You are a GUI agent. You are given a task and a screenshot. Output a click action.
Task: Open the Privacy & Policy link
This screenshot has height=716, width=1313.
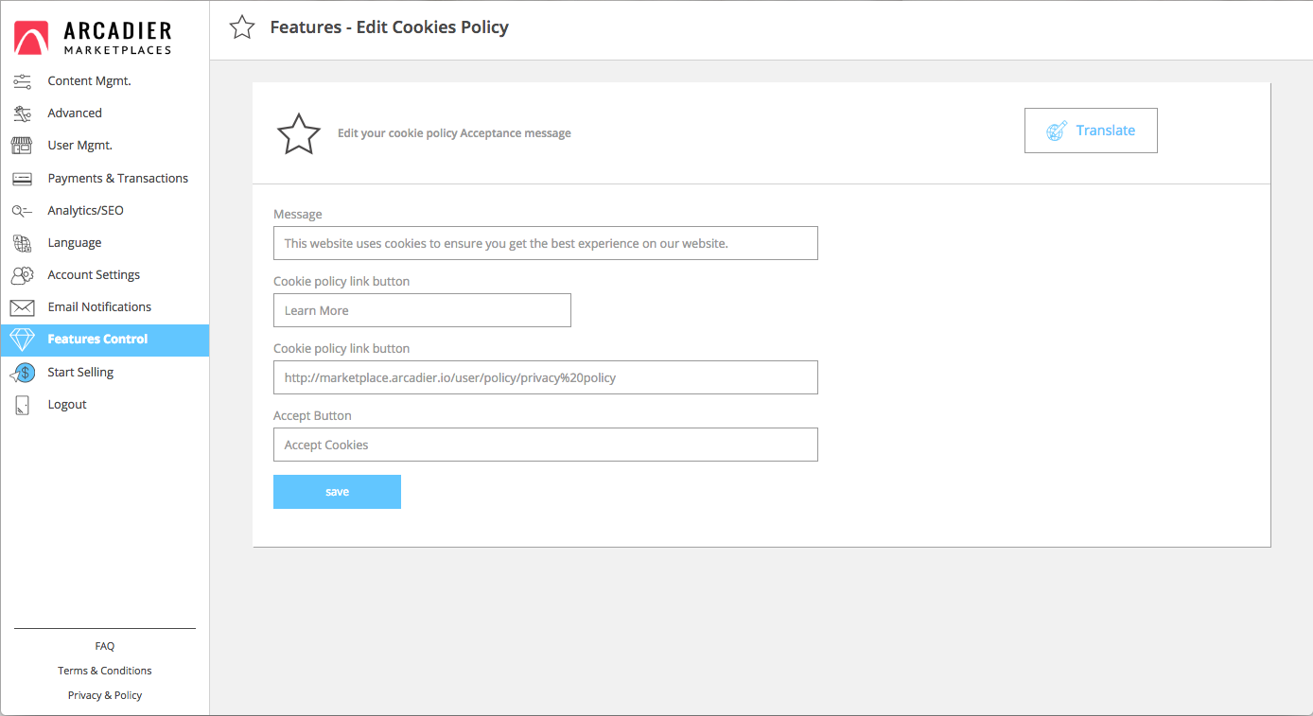pyautogui.click(x=105, y=695)
